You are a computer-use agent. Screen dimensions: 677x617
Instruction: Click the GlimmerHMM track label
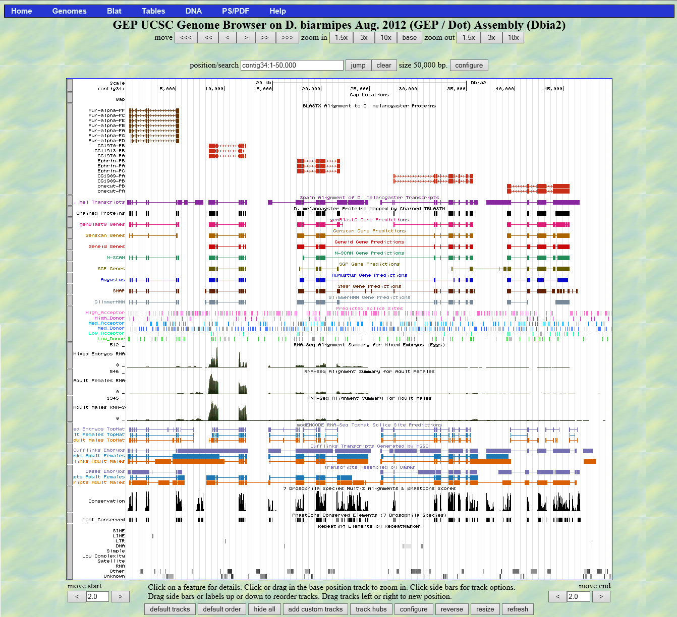[x=109, y=302]
